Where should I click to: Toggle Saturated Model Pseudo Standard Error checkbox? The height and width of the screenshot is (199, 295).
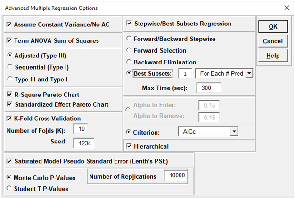pos(9,161)
